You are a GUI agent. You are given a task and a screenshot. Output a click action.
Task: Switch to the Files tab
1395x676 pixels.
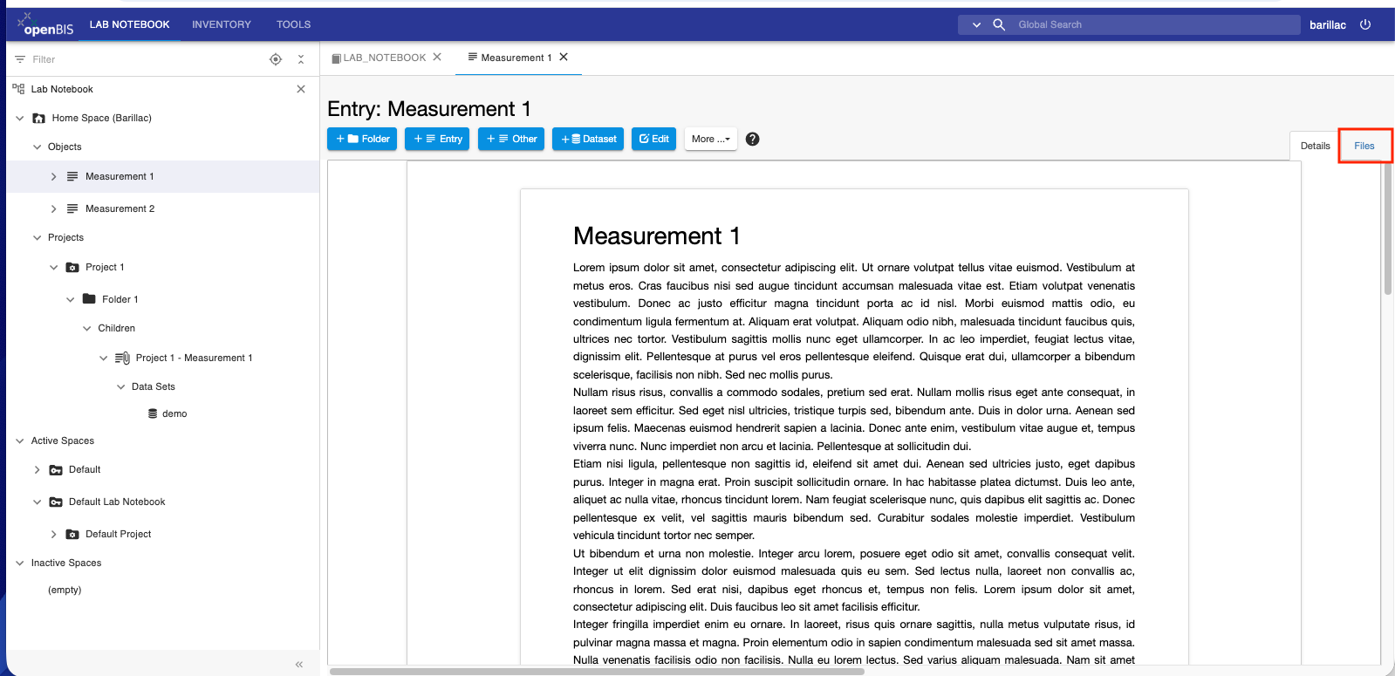1364,146
